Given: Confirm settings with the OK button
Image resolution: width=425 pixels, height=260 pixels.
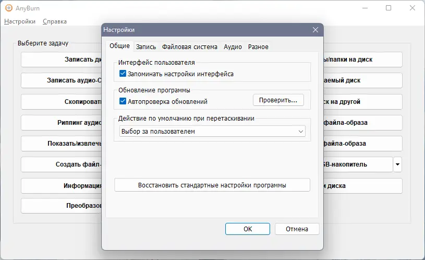Looking at the screenshot, I should (248, 229).
